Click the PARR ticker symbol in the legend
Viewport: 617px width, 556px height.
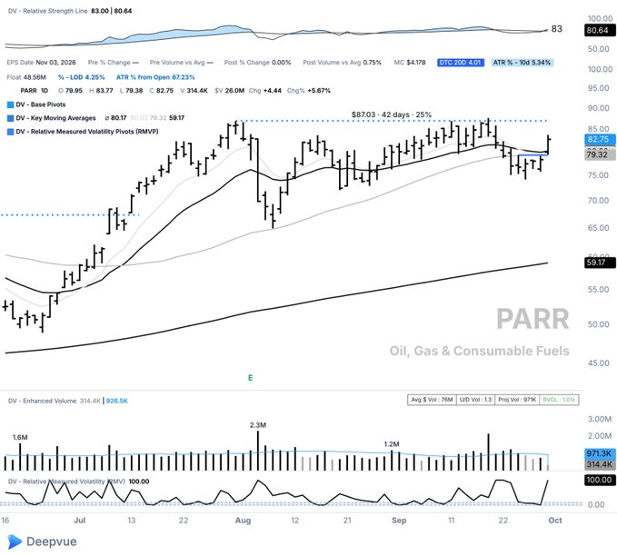click(28, 91)
